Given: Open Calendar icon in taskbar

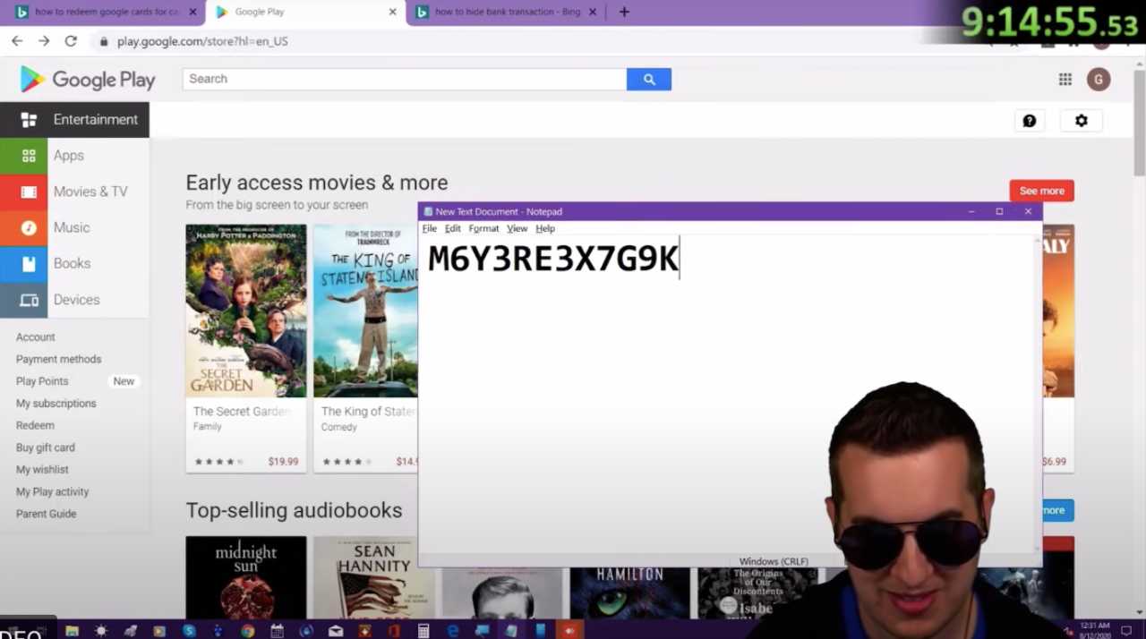Looking at the screenshot, I should pyautogui.click(x=277, y=631).
